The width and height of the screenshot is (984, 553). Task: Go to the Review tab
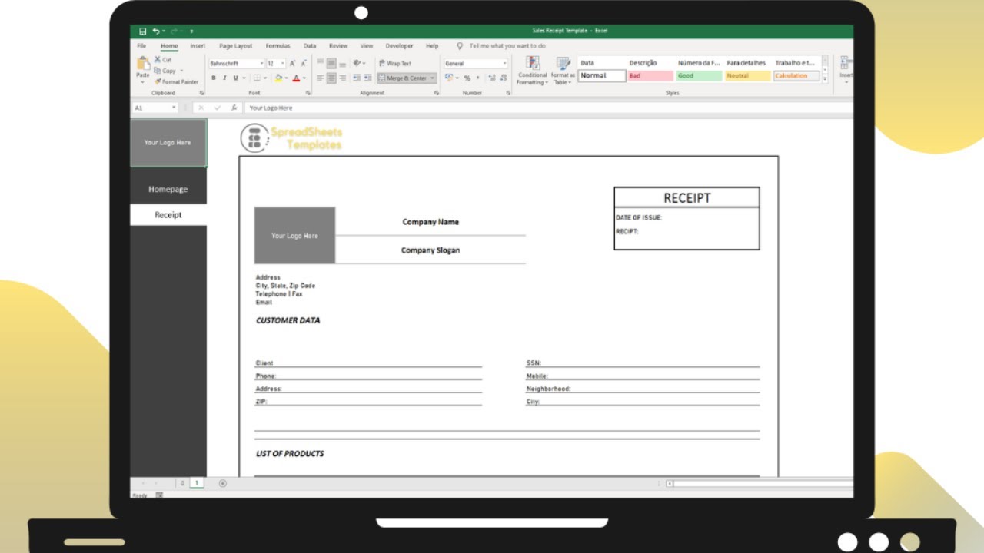point(338,46)
